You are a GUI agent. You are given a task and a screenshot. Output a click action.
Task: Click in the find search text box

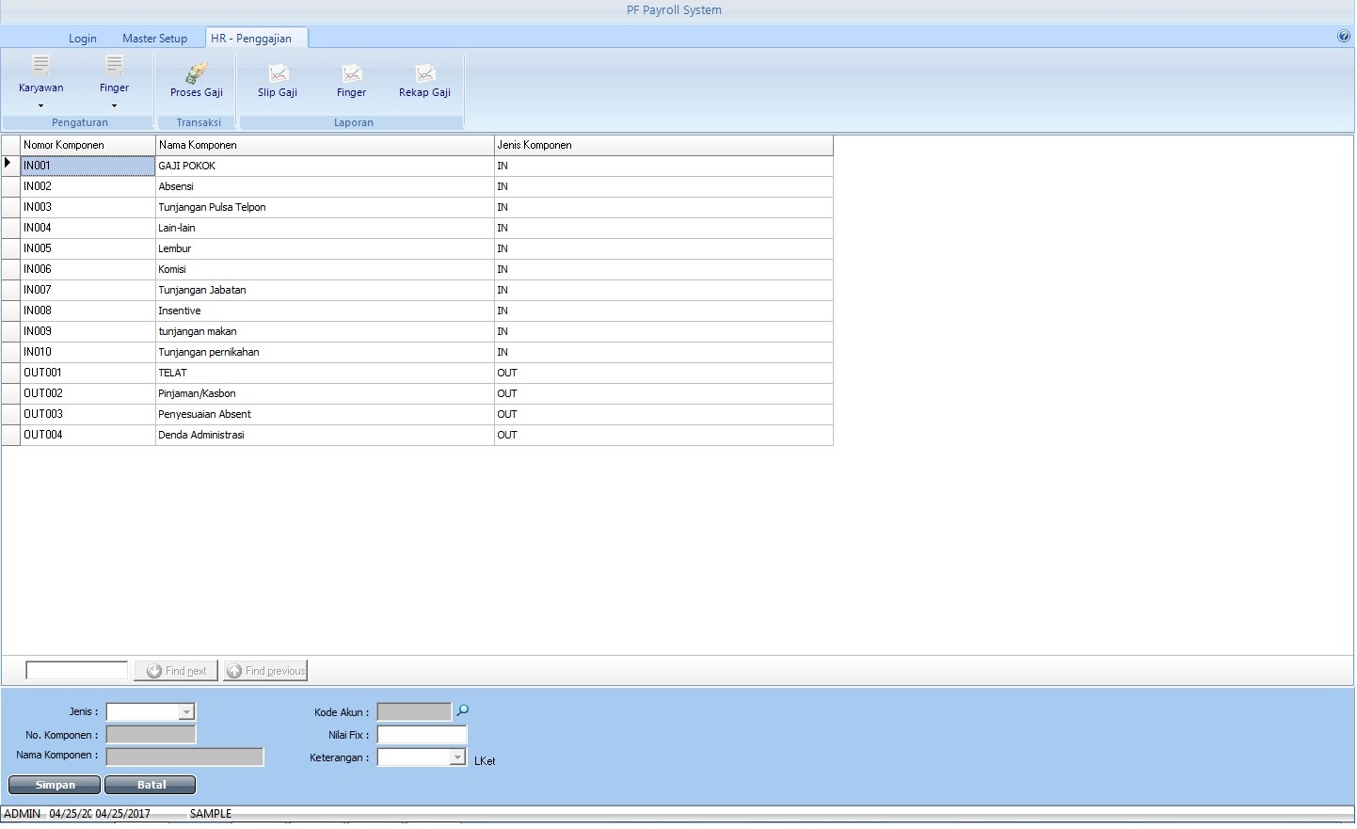[76, 671]
